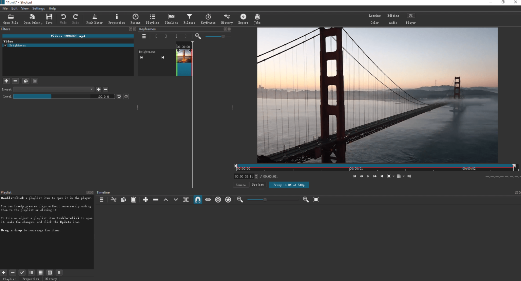Switch to the Color layout
The height and width of the screenshot is (281, 521).
375,23
